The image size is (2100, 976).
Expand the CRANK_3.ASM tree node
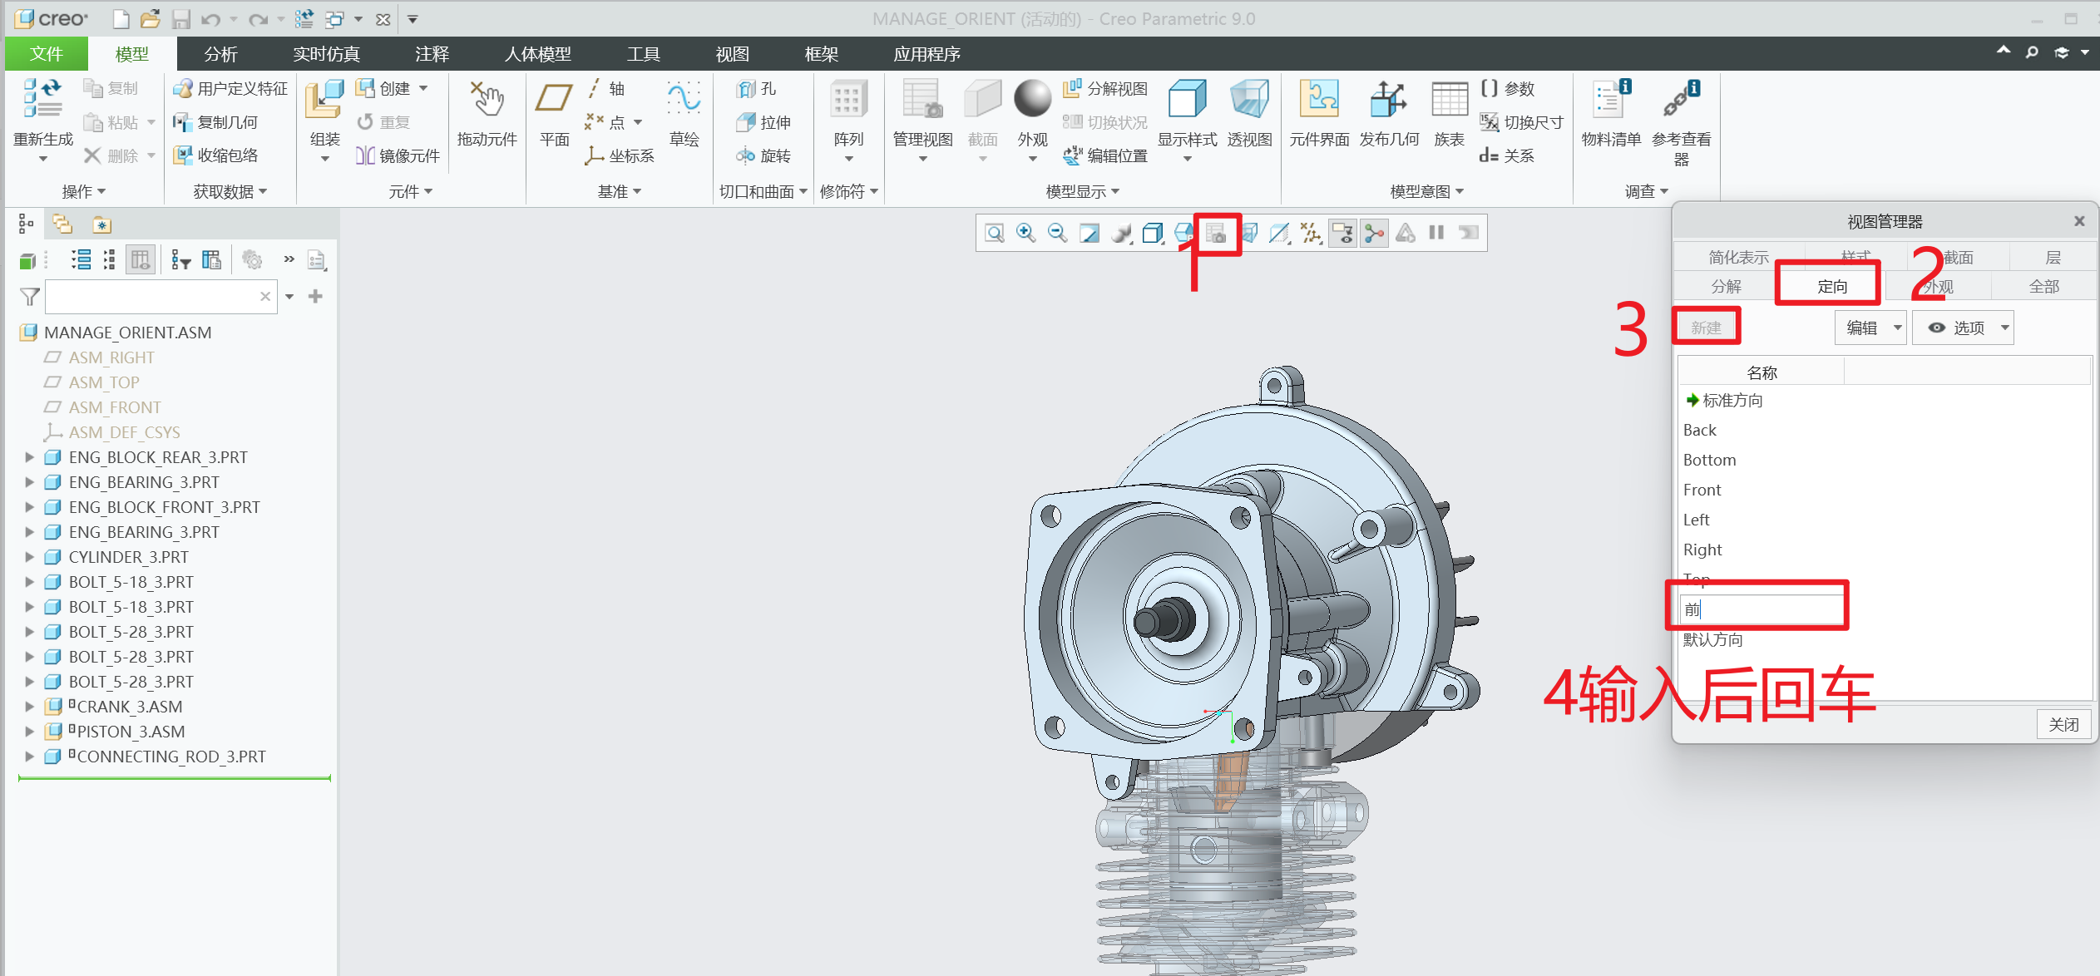pos(29,707)
